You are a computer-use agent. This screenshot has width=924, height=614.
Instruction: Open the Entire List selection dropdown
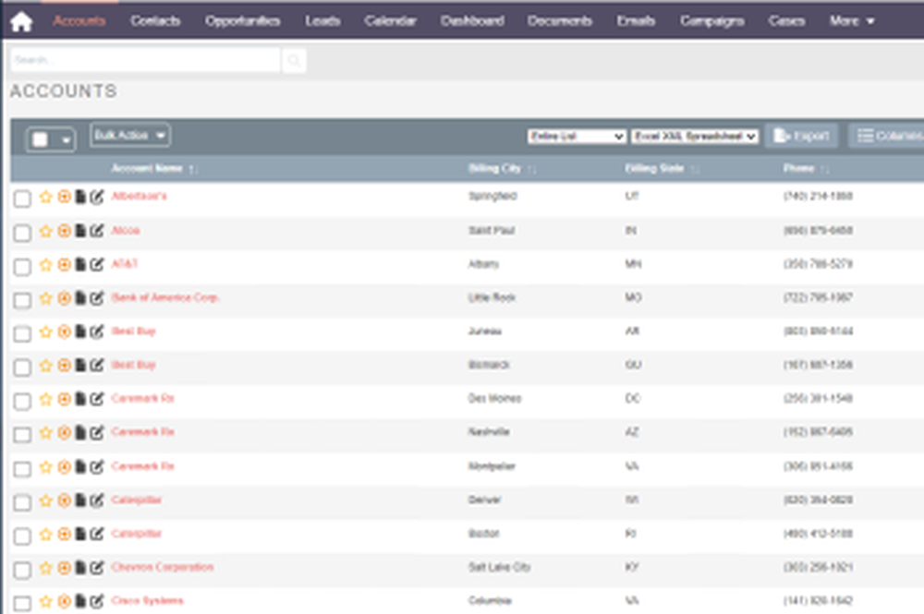click(x=576, y=135)
